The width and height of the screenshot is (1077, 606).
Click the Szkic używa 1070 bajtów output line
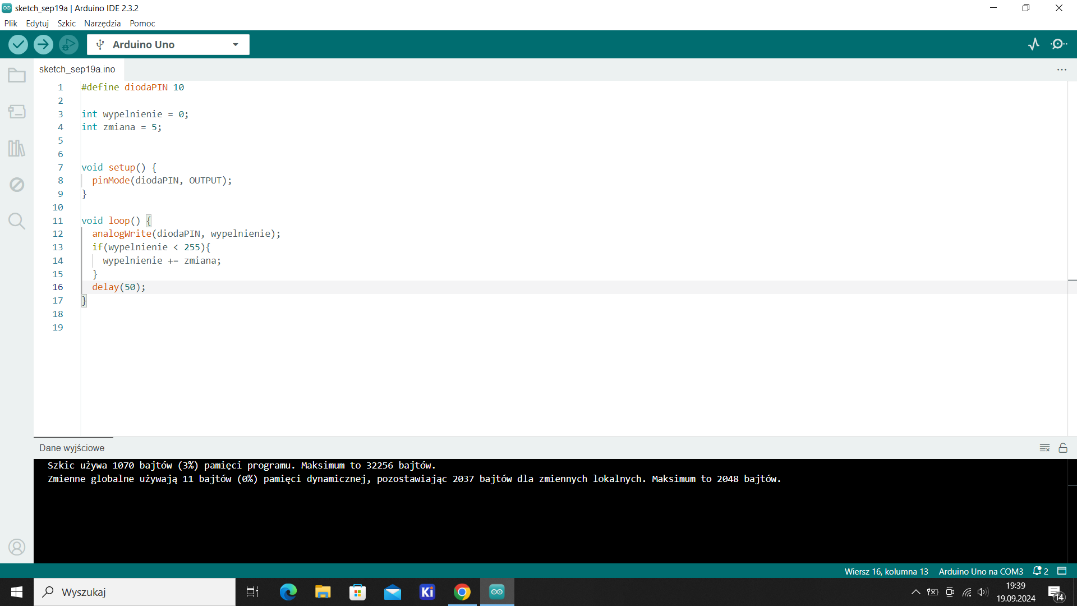[x=242, y=465]
